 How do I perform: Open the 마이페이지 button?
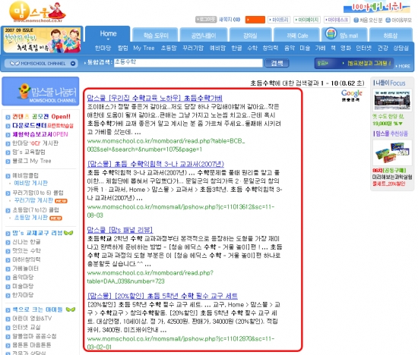click(307, 20)
